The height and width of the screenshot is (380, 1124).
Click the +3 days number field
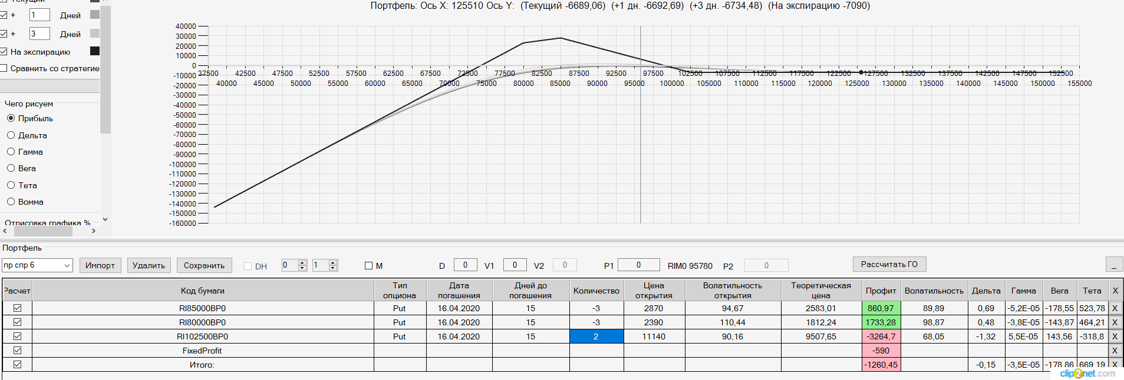pos(39,34)
